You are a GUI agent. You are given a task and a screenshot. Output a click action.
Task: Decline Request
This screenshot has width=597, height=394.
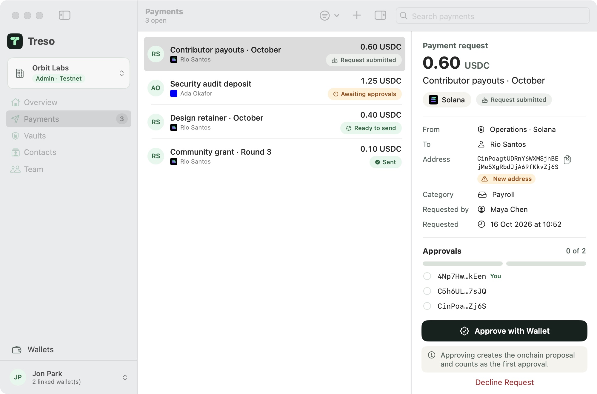pos(504,382)
